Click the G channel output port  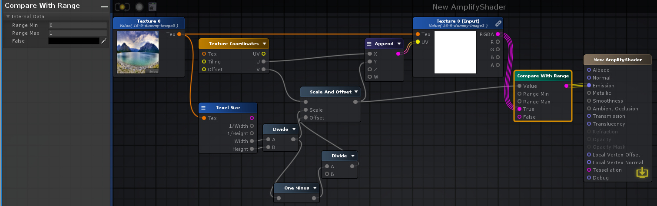(x=498, y=50)
